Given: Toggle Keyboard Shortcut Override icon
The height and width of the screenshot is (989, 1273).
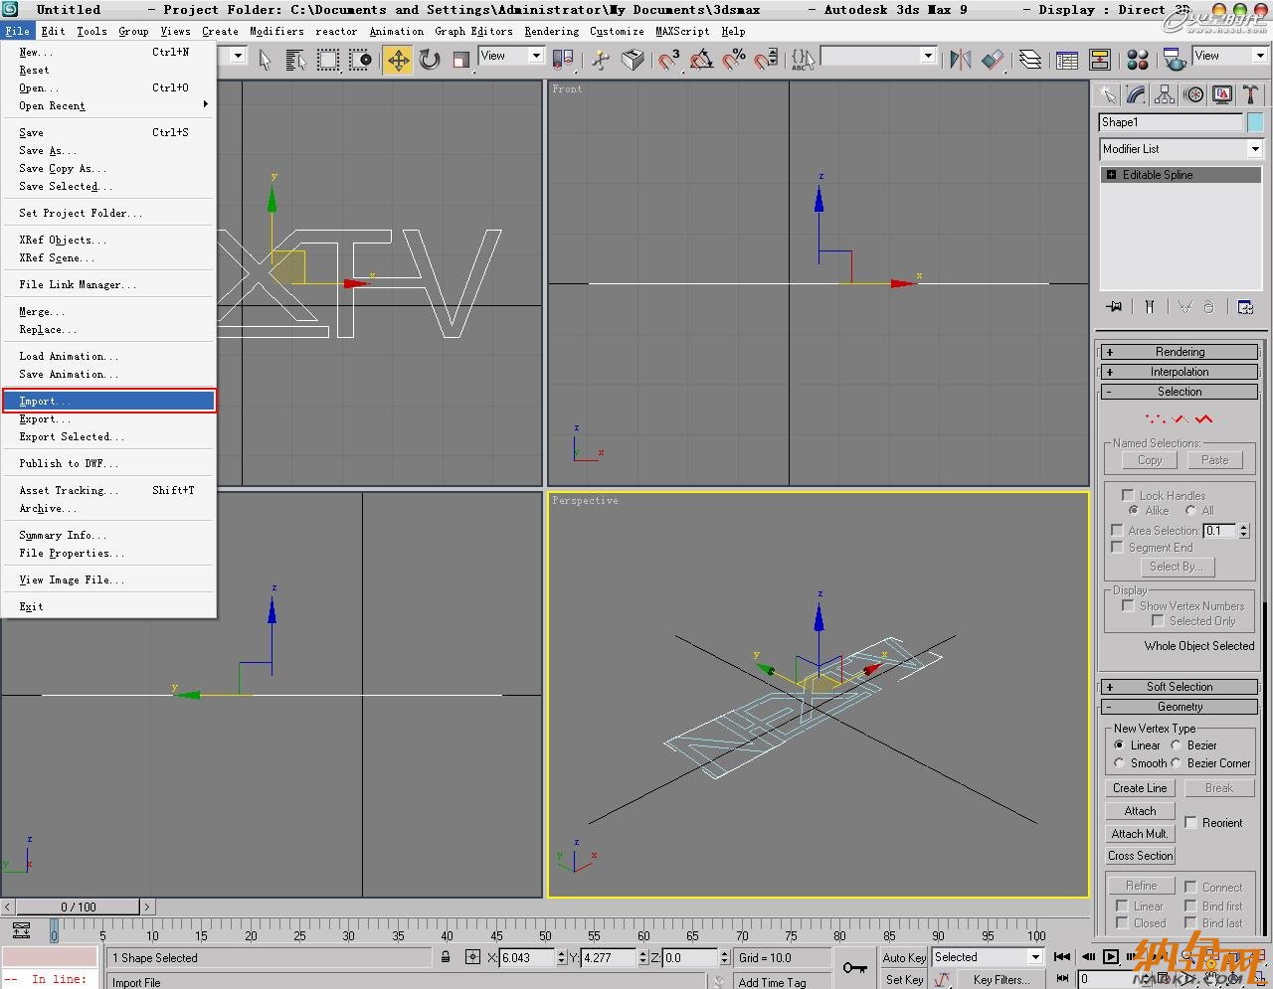Looking at the screenshot, I should 633,60.
